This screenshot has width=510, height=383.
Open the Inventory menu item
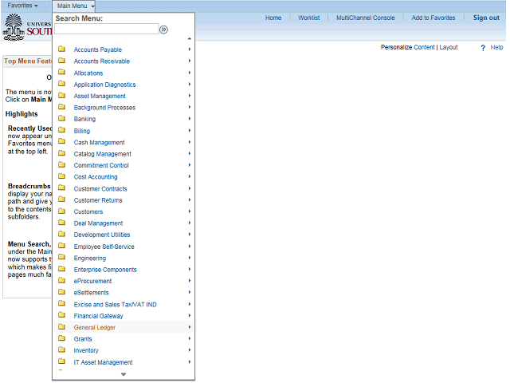point(86,350)
